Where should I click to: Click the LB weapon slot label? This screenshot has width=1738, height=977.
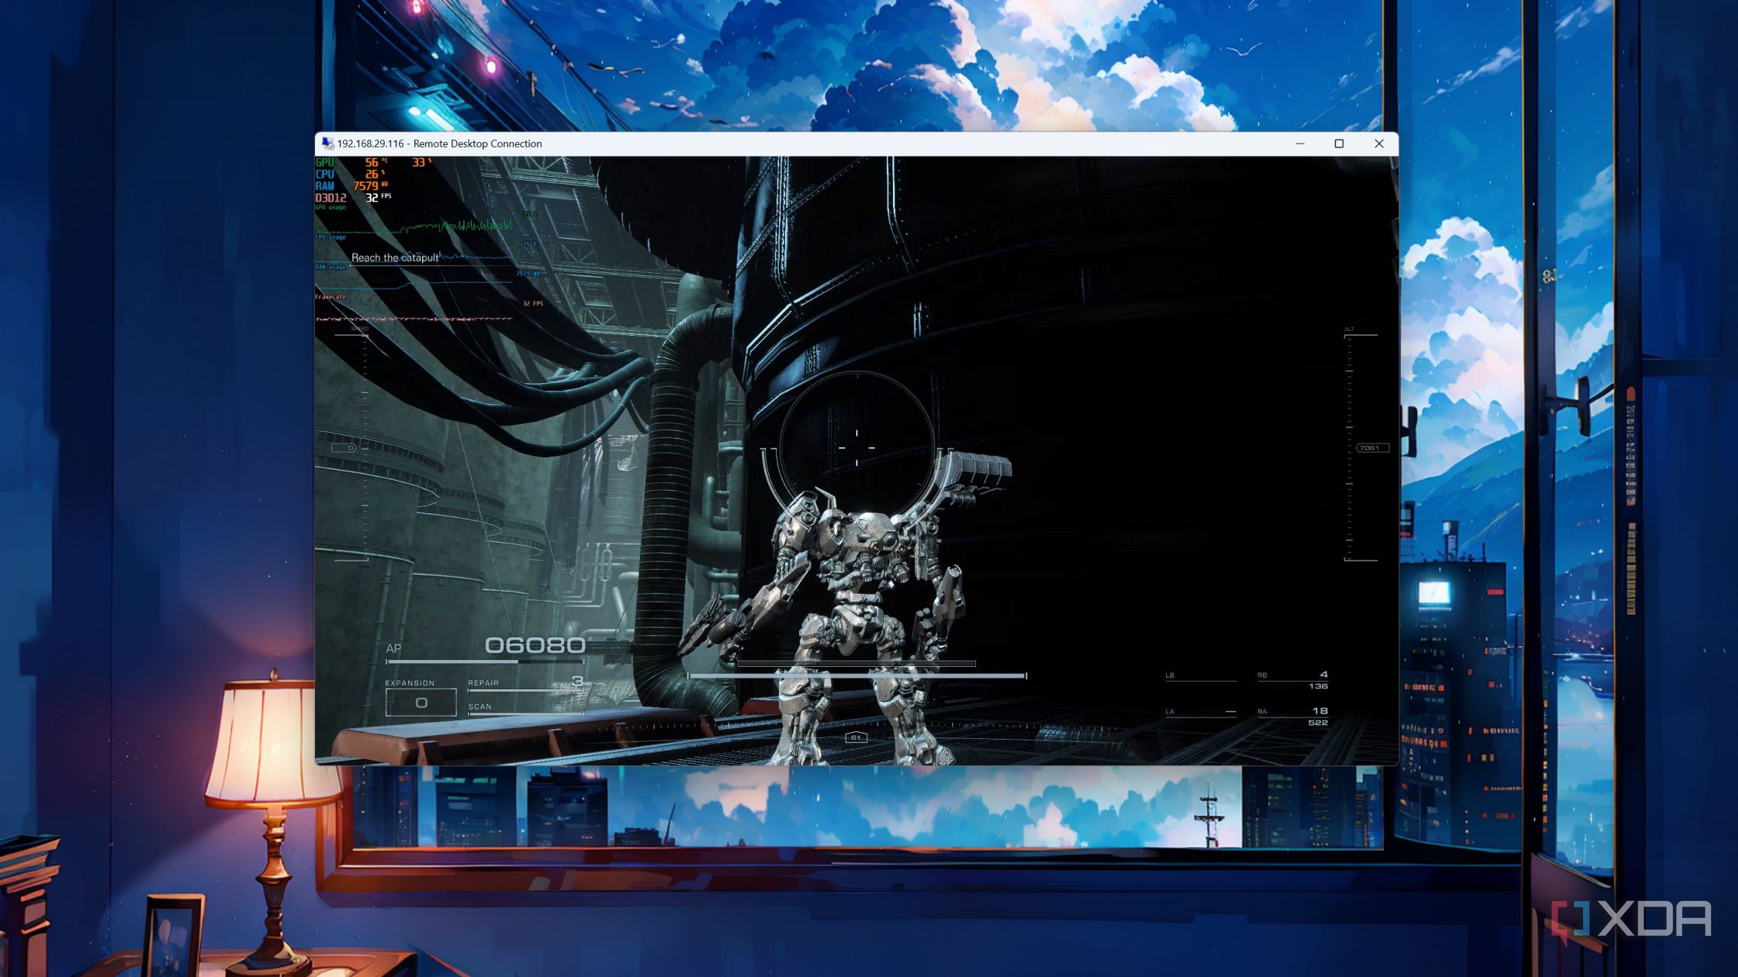tap(1170, 675)
